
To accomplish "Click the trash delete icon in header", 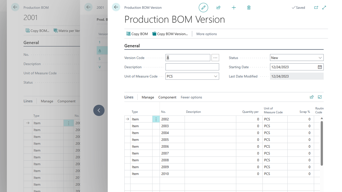I will pyautogui.click(x=249, y=7).
